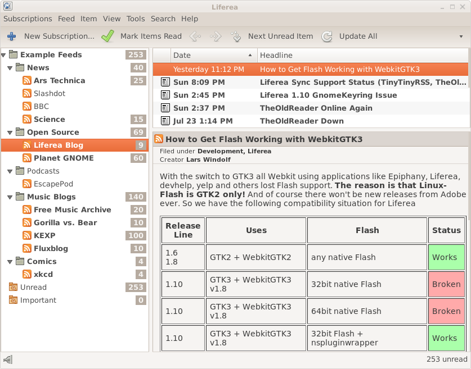Viewport: 471px width, 369px height.
Task: Open the toolbar overflow dropdown arrow
Action: (x=461, y=37)
